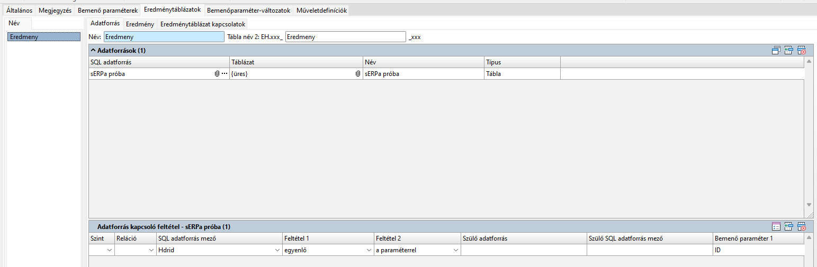Viewport: 817px width, 267px height.
Task: Click the empty Szülő adatforrás cell in condition row
Action: (524, 251)
